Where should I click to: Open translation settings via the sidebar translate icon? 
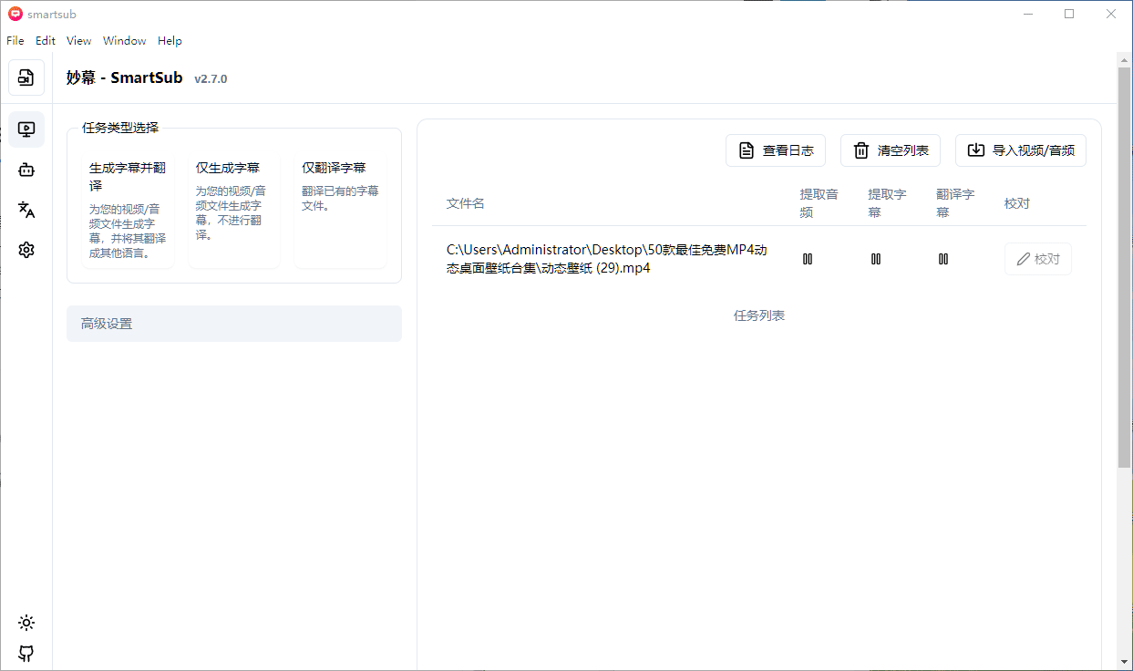pyautogui.click(x=26, y=210)
